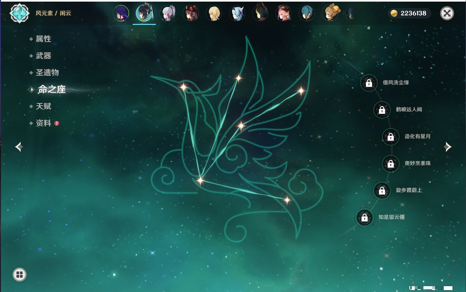This screenshot has width=466, height=292.
Task: Switch to Hu Tao's character portrait
Action: point(191,14)
